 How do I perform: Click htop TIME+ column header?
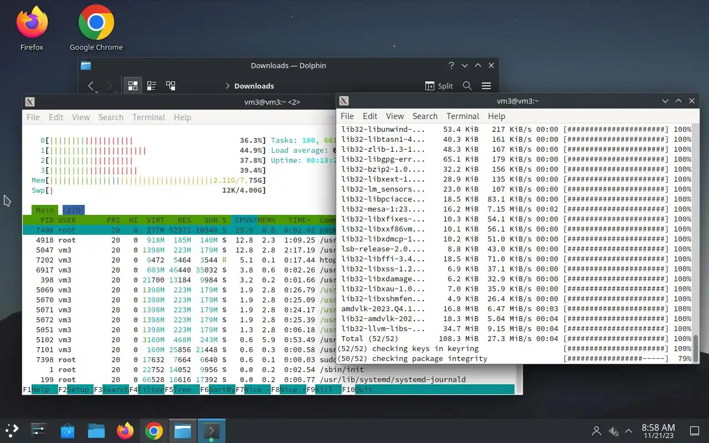300,220
